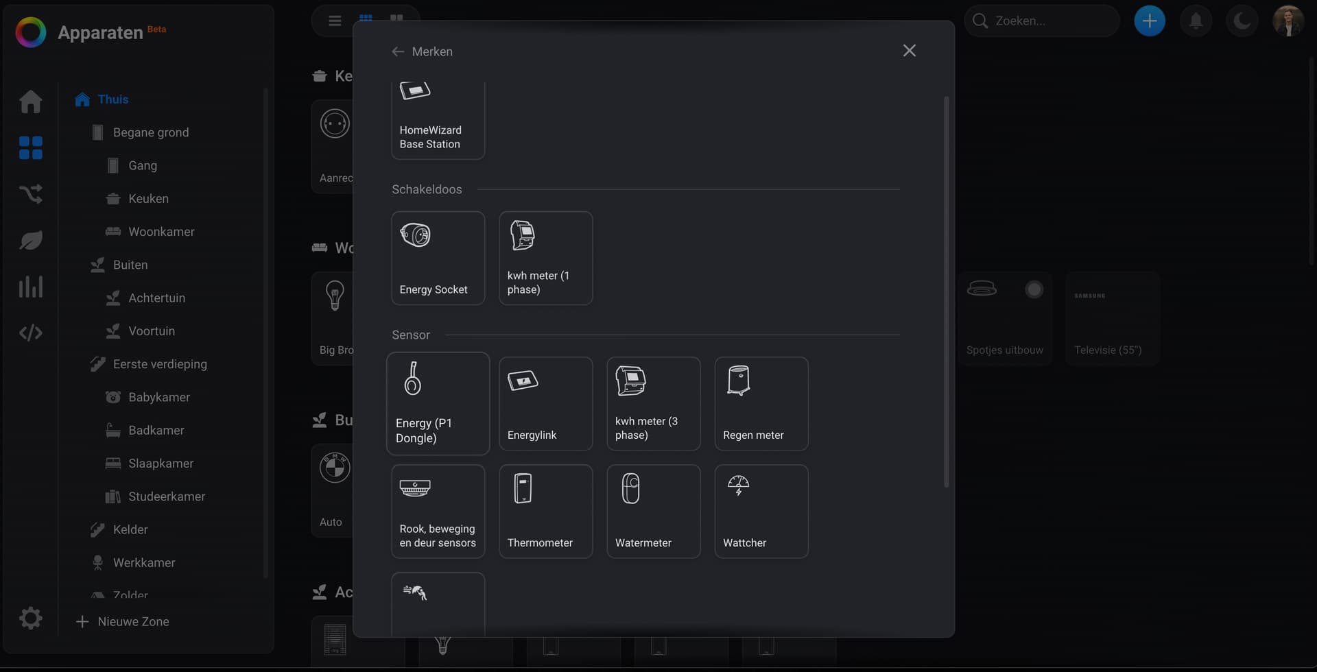Choose the Rook, beweging en deur sensors device

click(x=438, y=512)
